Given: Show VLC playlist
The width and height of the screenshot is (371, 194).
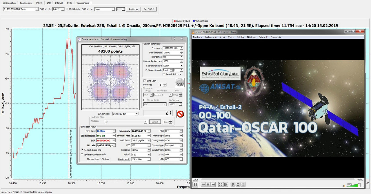Looking at the screenshot, I should (x=233, y=184).
